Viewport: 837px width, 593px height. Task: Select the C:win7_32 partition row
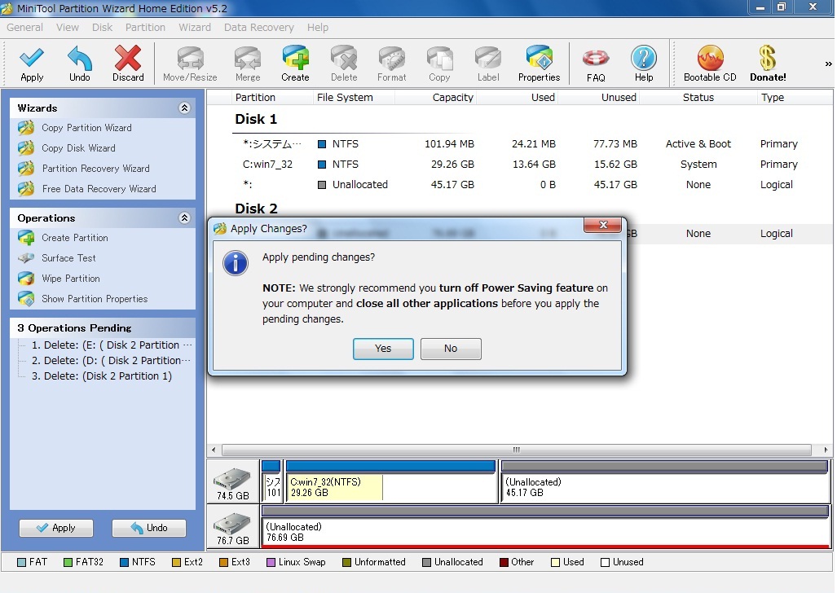point(520,165)
